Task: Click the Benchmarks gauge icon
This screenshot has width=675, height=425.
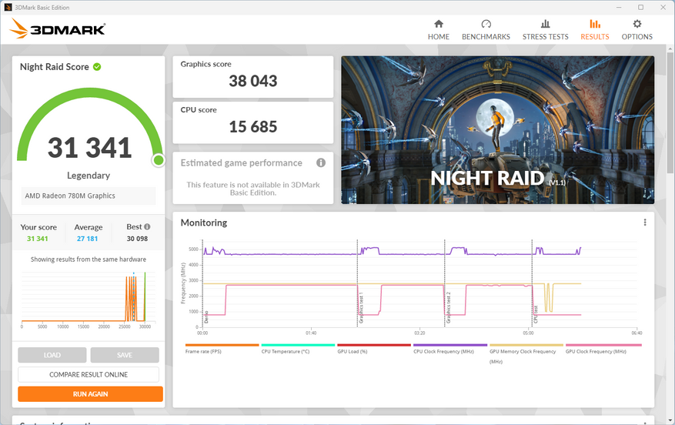Action: coord(486,24)
